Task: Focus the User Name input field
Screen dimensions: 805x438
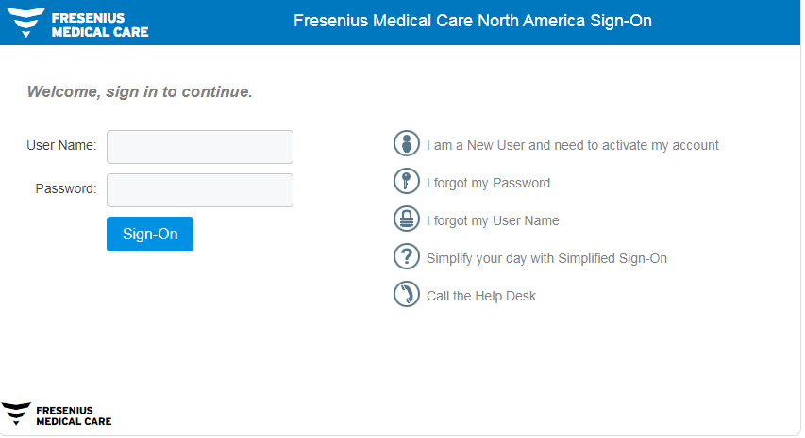Action: pos(200,147)
